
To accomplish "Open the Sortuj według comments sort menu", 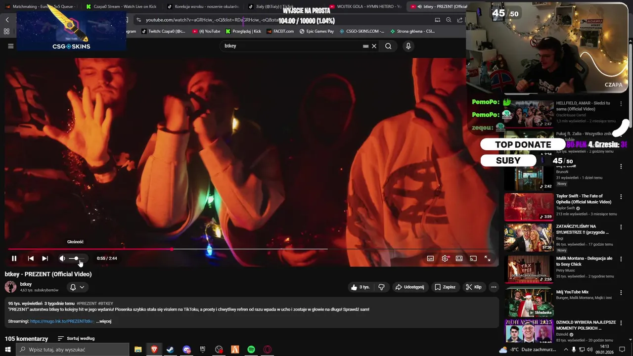I will [76, 338].
